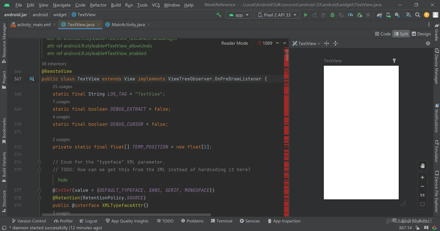Open the Device Manager toolbar icon

pos(388,15)
